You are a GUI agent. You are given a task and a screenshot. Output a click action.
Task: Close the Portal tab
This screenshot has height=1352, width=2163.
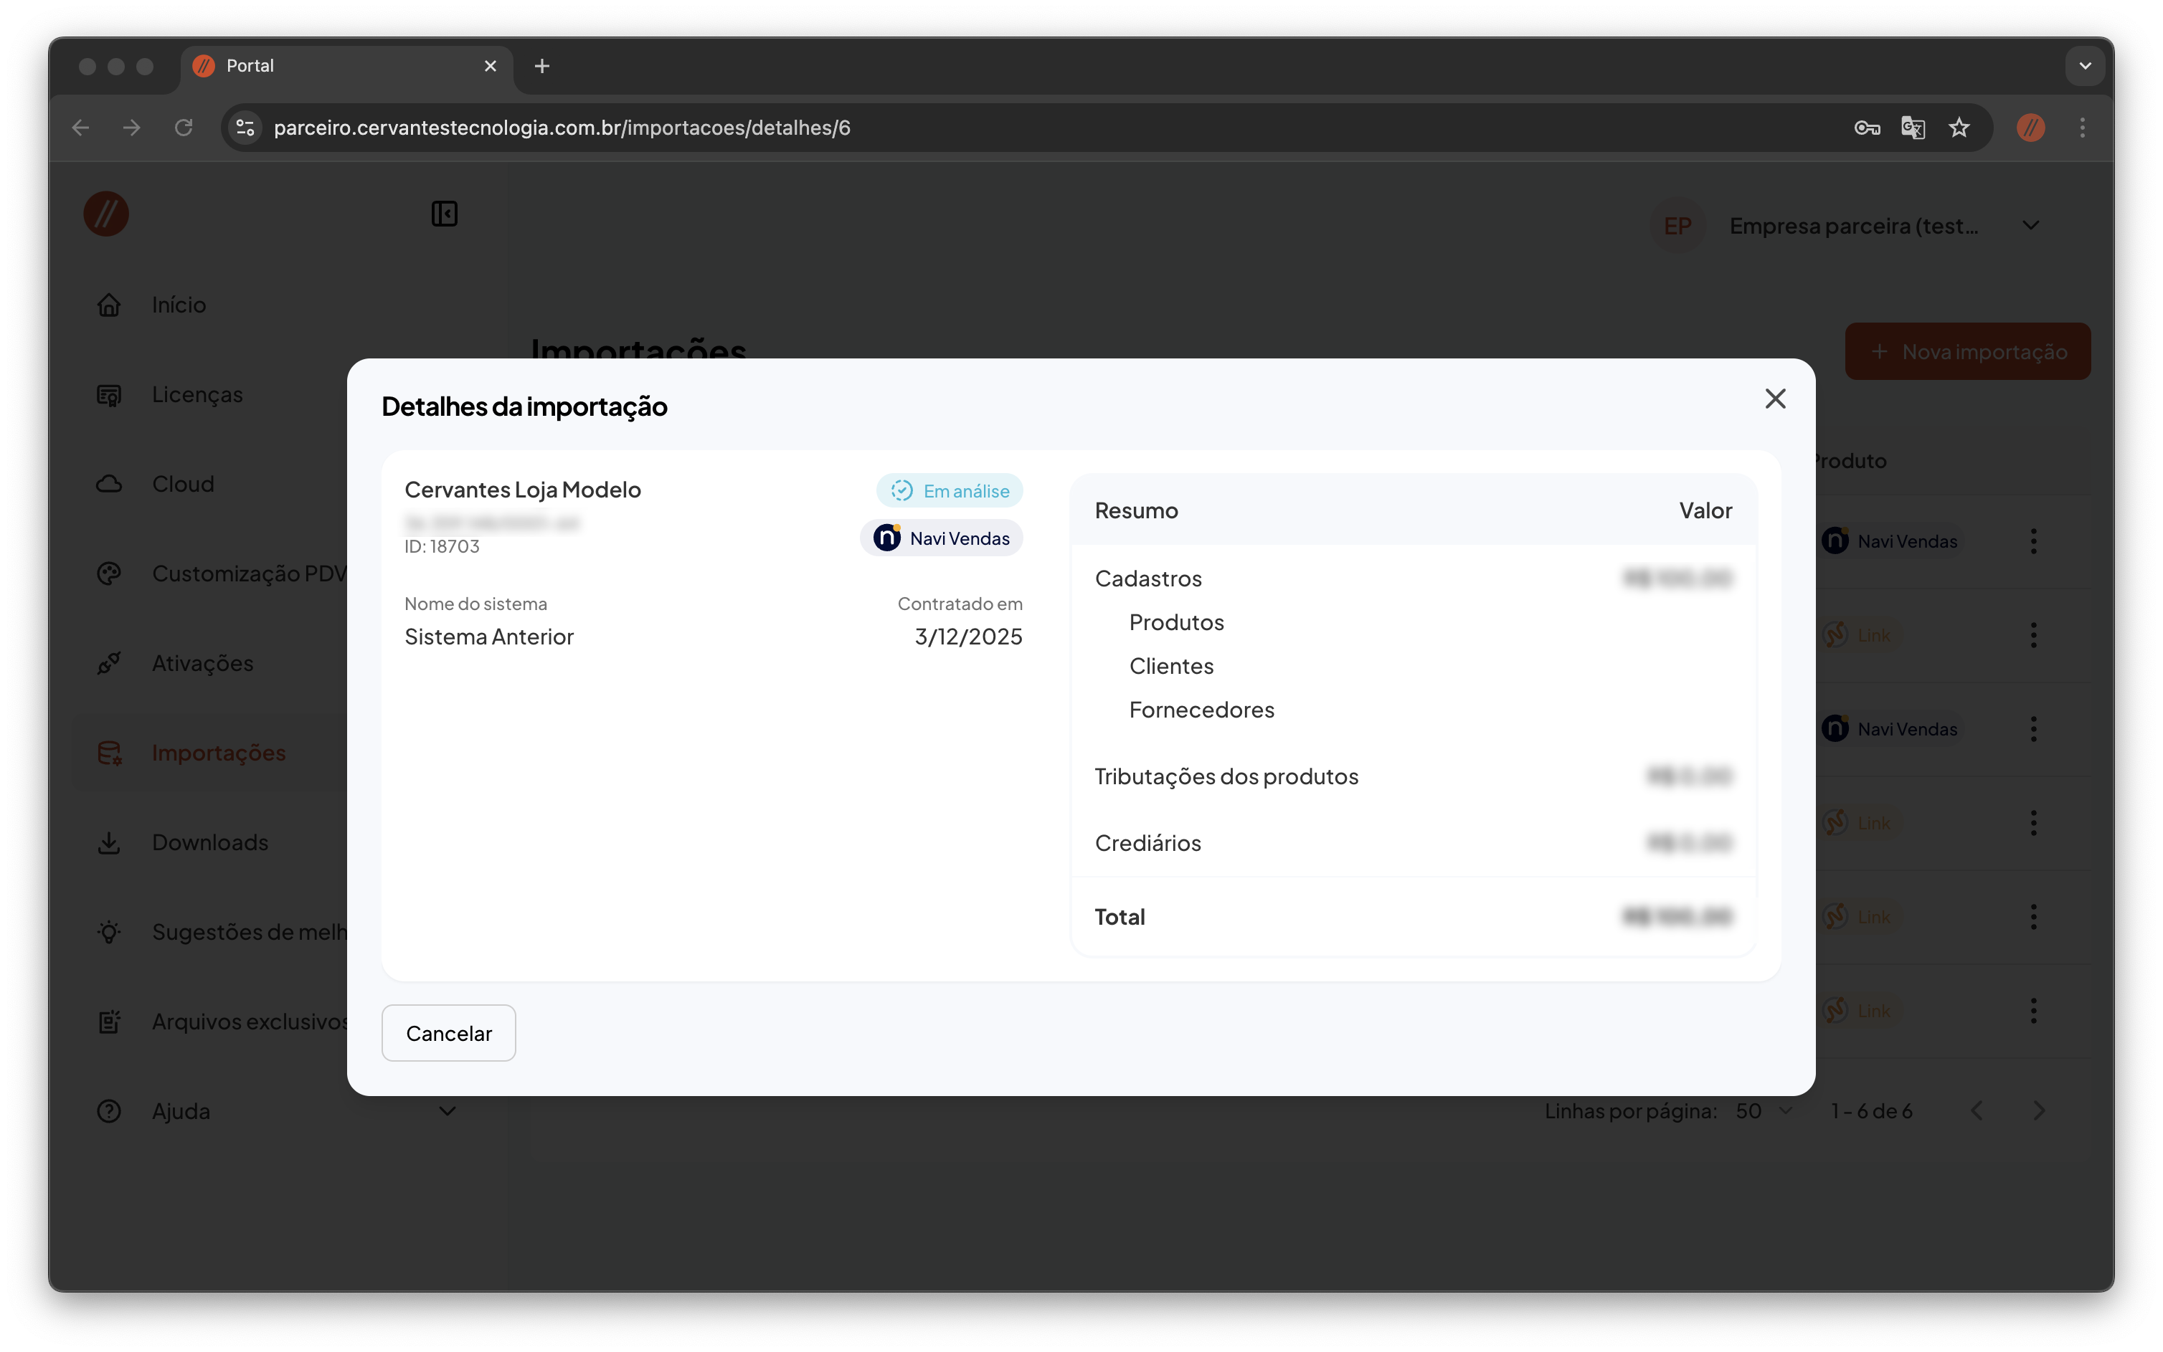coord(491,66)
